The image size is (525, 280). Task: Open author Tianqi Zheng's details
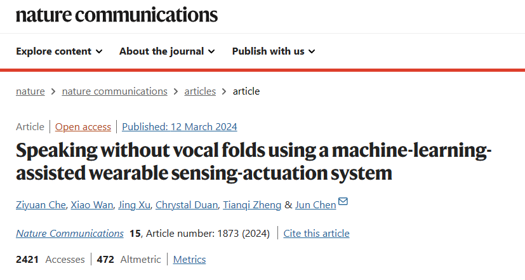pos(252,205)
